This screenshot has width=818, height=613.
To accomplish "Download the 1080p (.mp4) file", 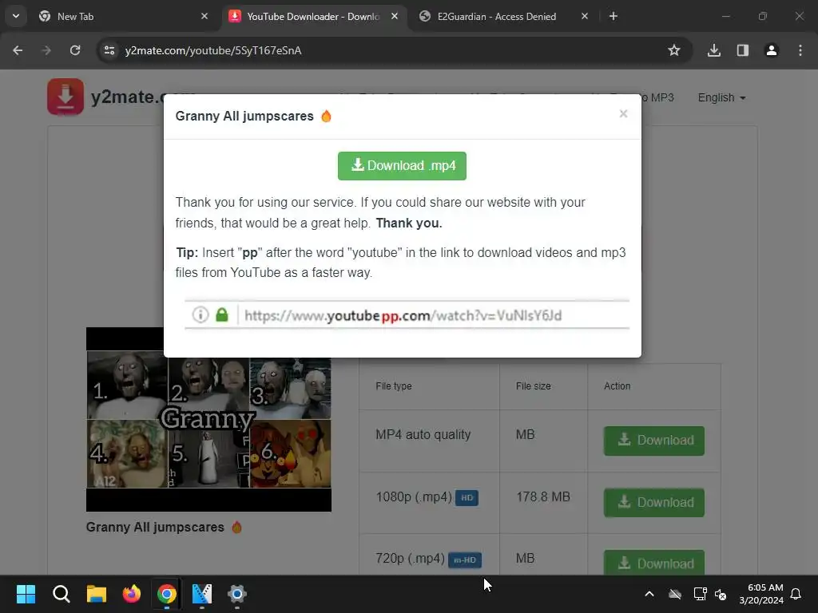I will click(653, 503).
